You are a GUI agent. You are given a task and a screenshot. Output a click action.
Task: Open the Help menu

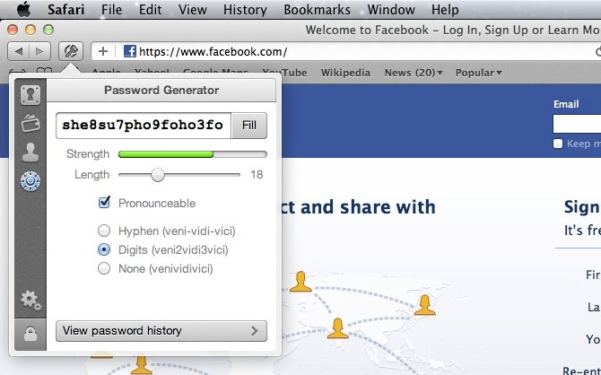coord(445,9)
